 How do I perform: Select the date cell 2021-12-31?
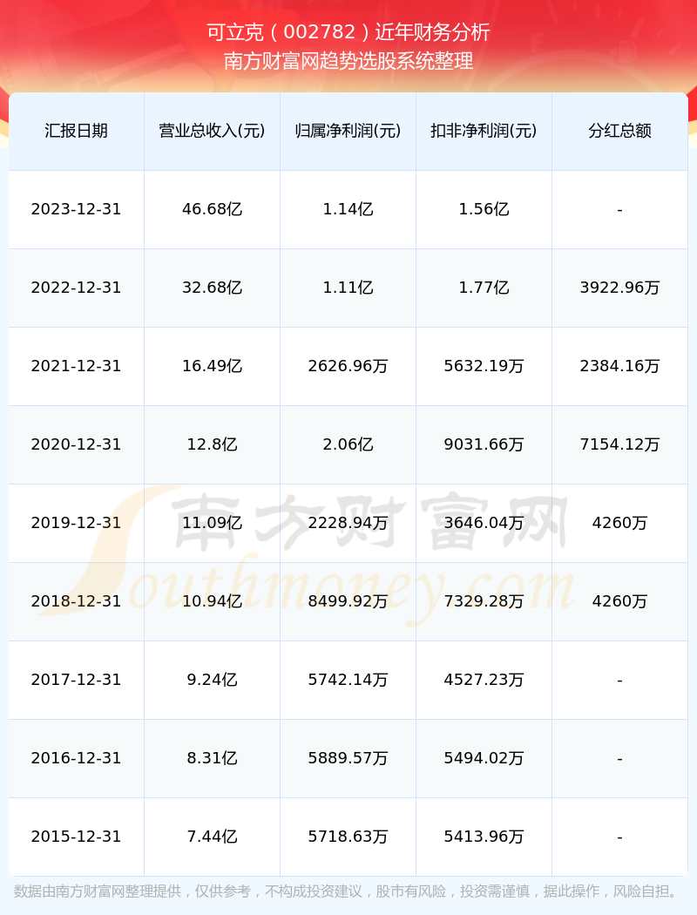(77, 366)
